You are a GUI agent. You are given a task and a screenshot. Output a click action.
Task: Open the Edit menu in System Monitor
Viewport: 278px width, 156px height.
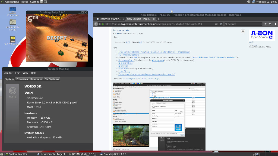(x=17, y=73)
